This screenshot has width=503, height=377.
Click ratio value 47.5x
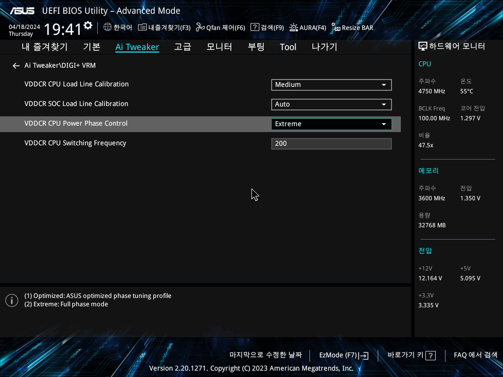(426, 145)
